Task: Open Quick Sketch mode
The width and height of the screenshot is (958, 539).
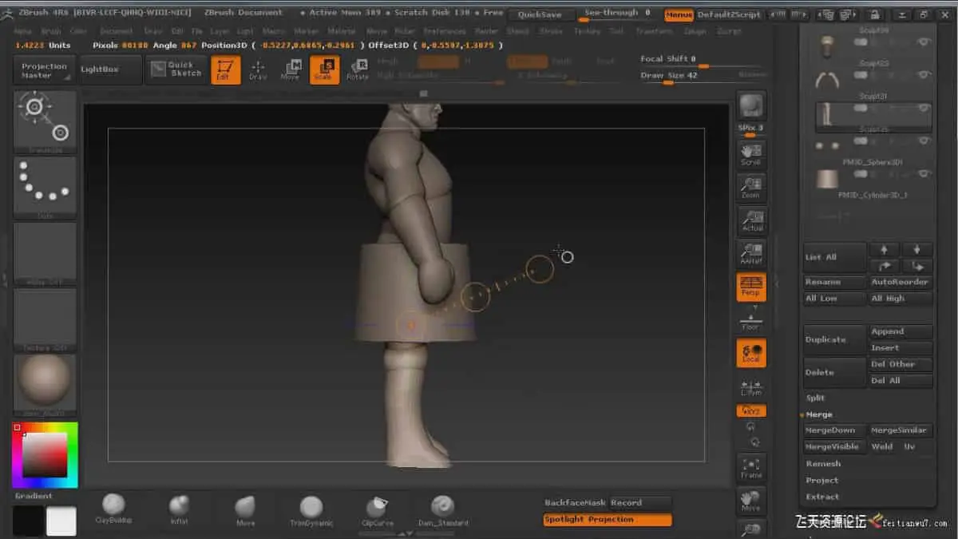Action: pos(176,69)
